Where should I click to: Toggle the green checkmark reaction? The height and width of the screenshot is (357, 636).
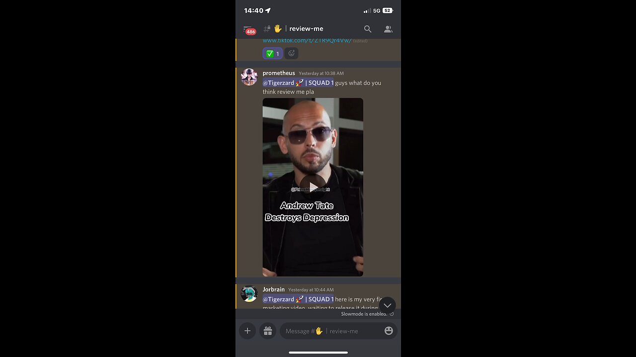pyautogui.click(x=272, y=53)
